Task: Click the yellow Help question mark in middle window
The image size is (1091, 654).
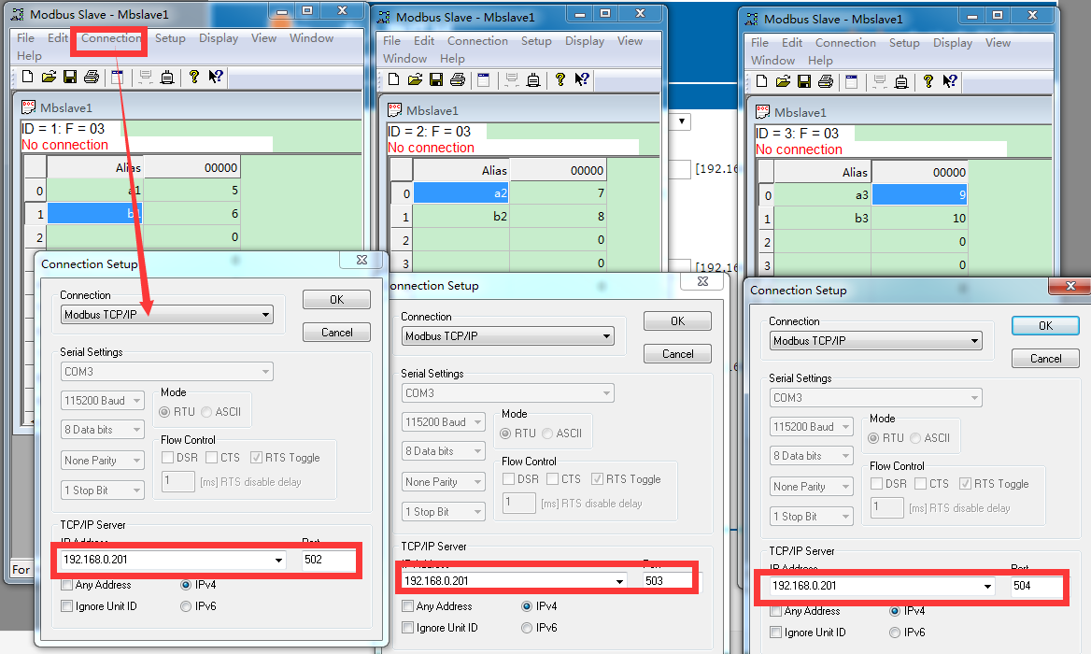Action: coord(560,80)
